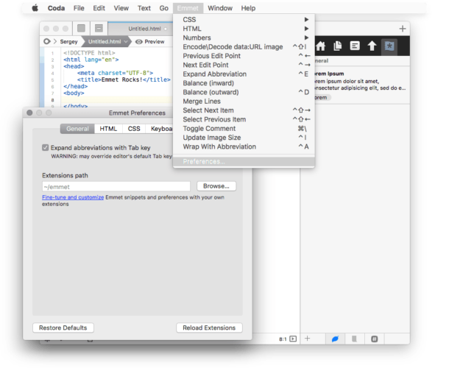The width and height of the screenshot is (449, 382).
Task: Open the Window menu
Action: coord(220,8)
